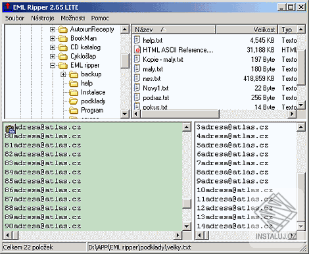Click left address pane horizontal left arrow

[x=8, y=236]
